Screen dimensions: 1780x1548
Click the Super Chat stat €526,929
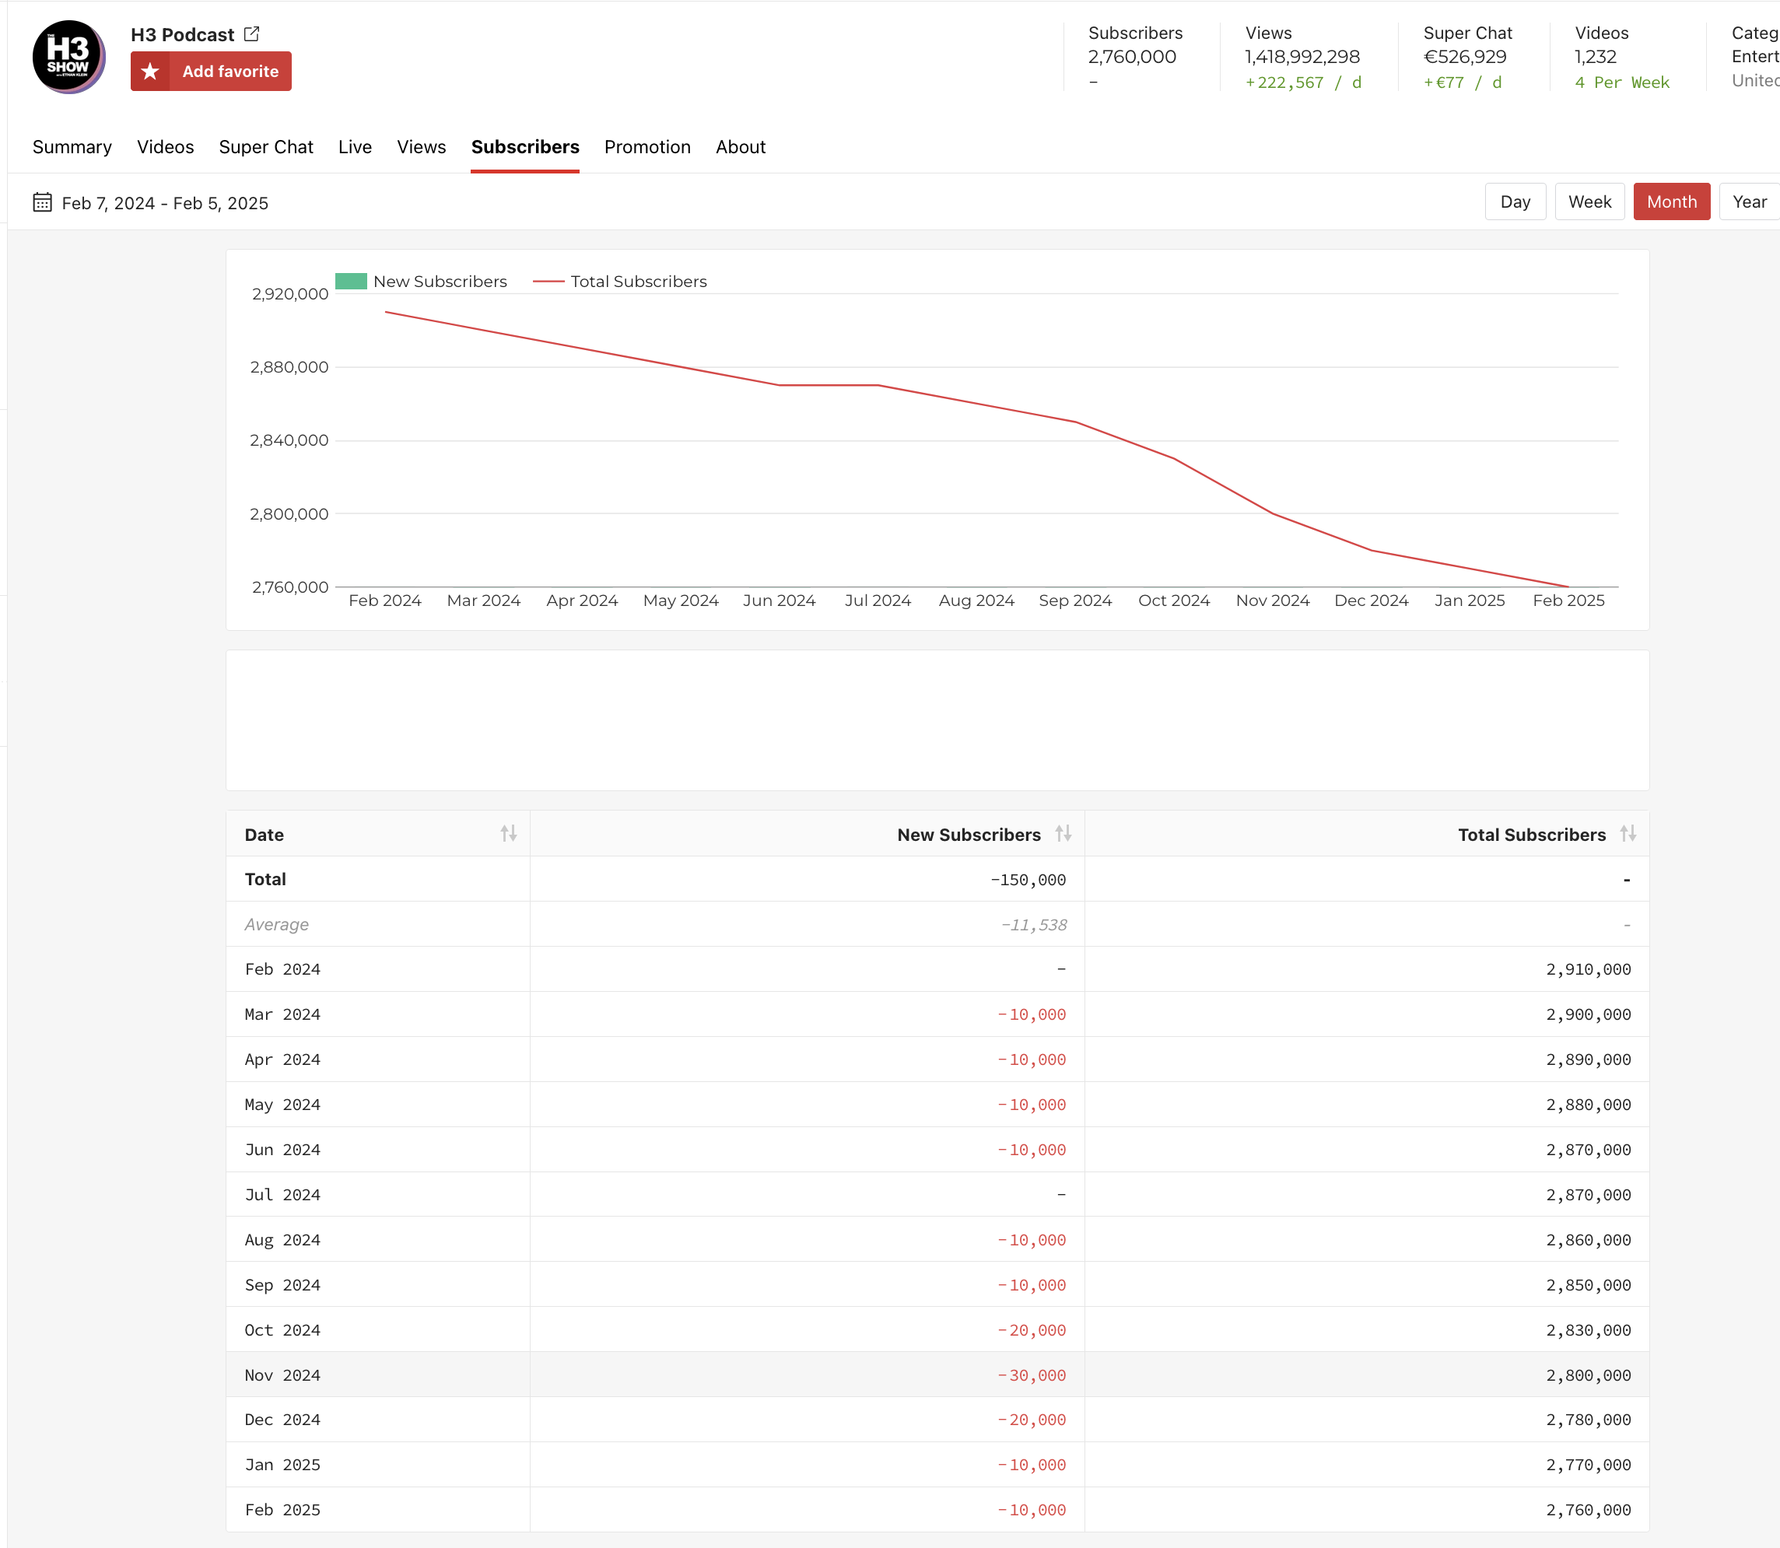tap(1465, 57)
